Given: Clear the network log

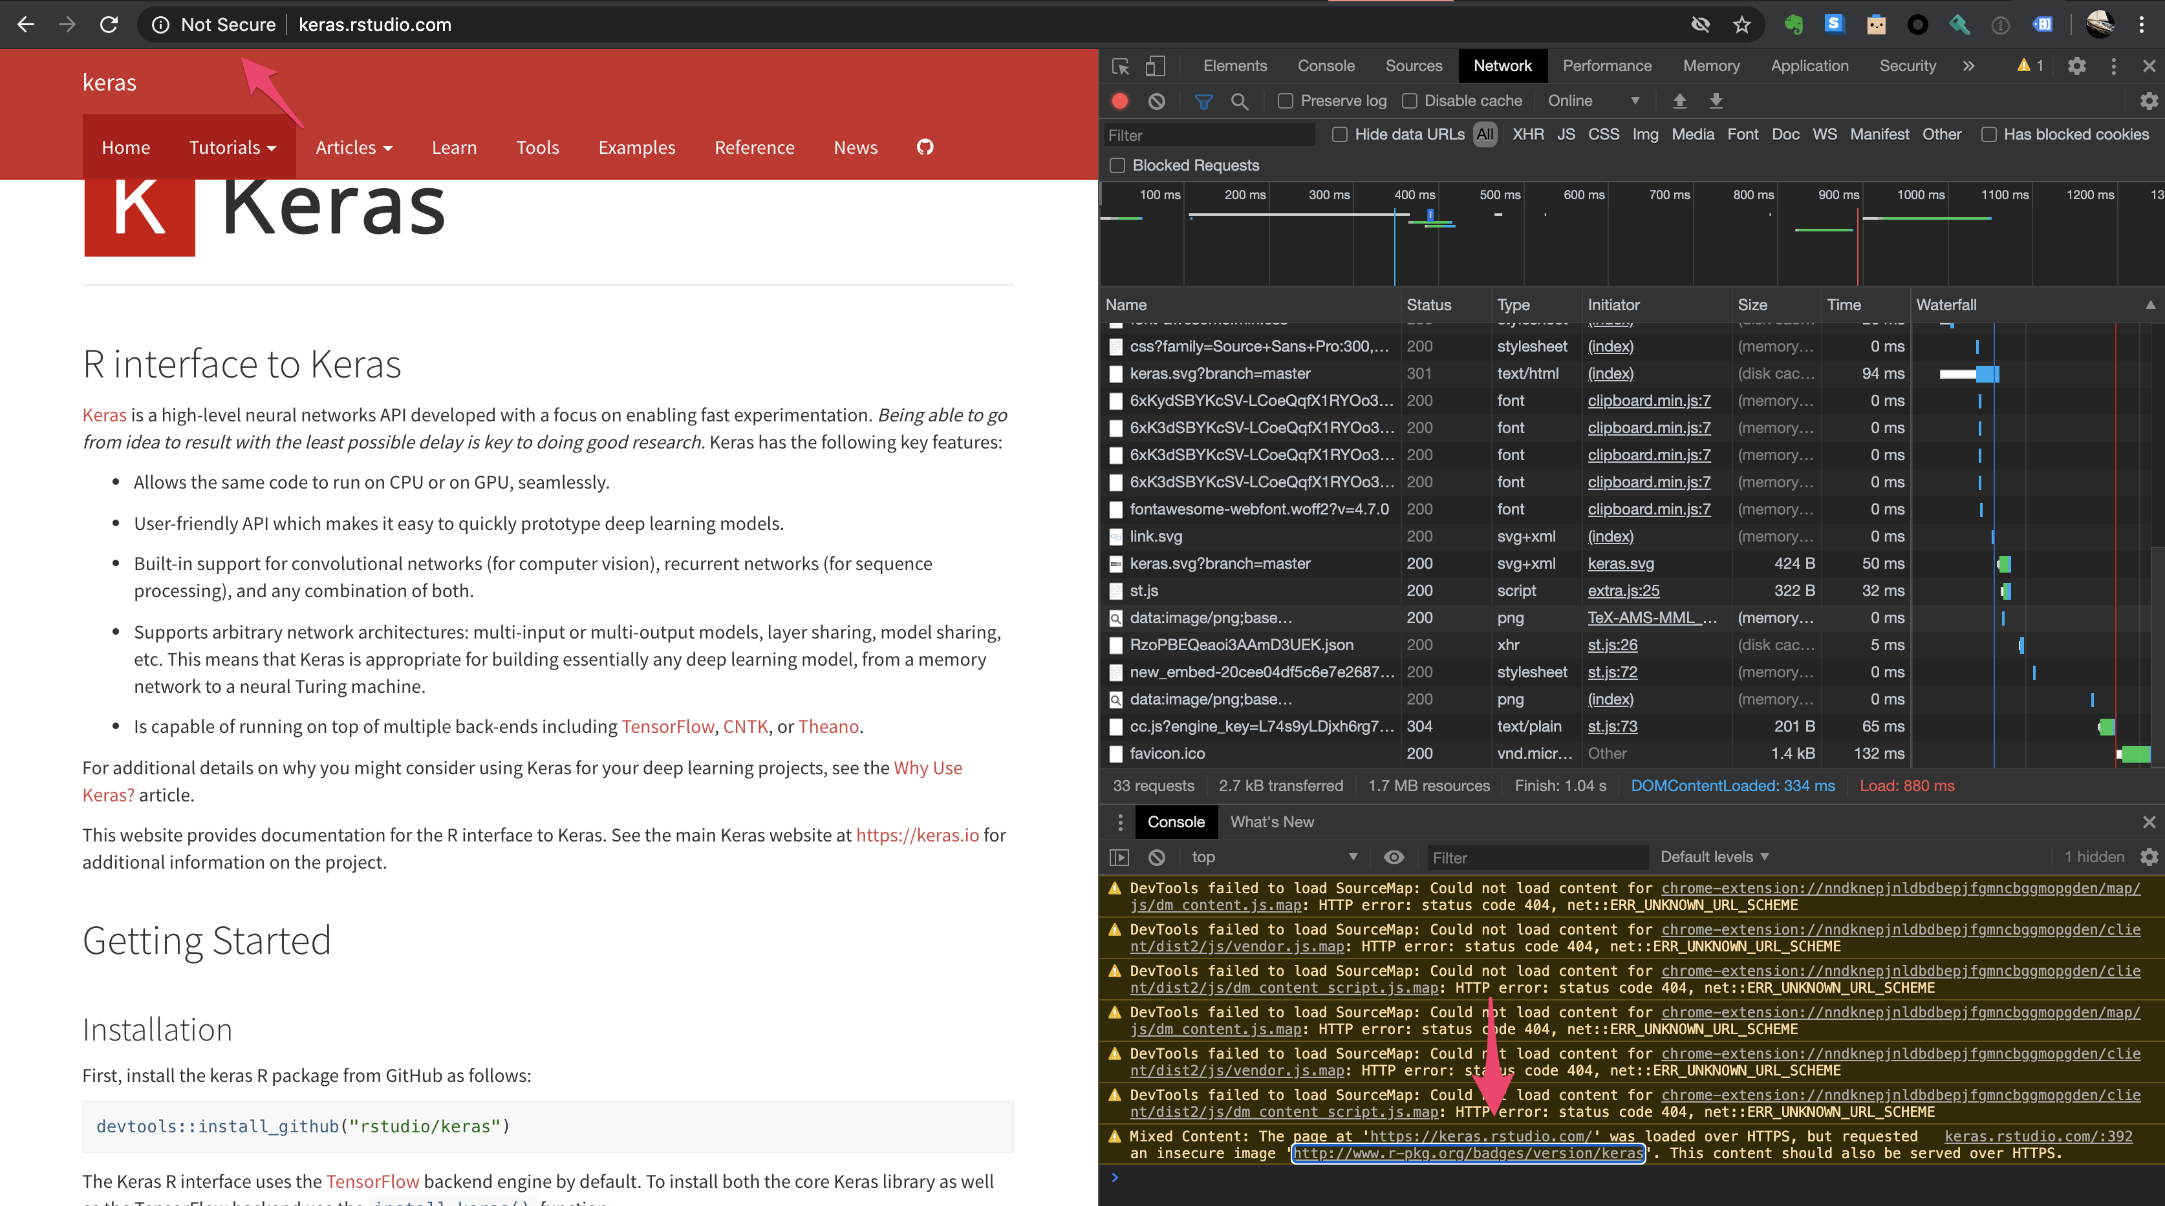Looking at the screenshot, I should [x=1158, y=101].
